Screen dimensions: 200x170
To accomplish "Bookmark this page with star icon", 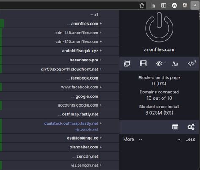I will [x=142, y=5].
